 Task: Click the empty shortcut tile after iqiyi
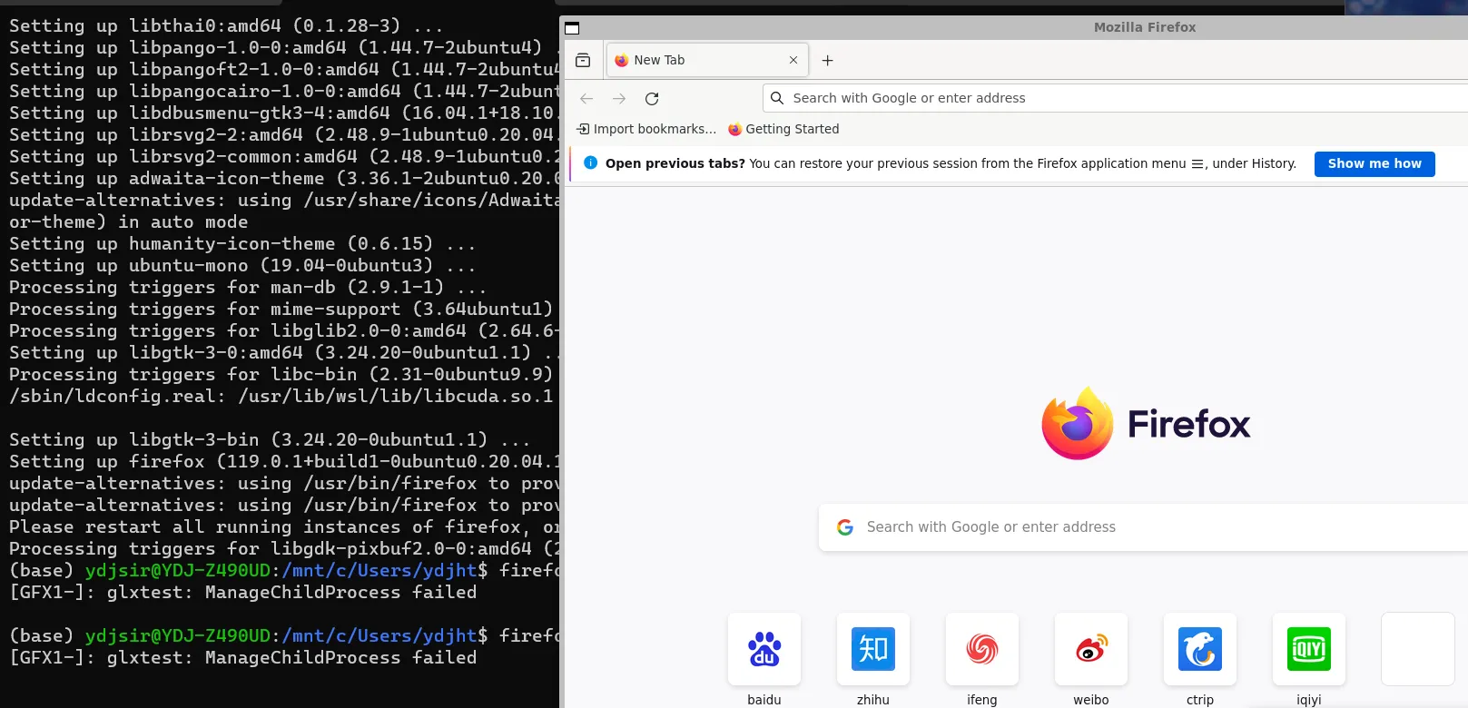click(x=1417, y=649)
